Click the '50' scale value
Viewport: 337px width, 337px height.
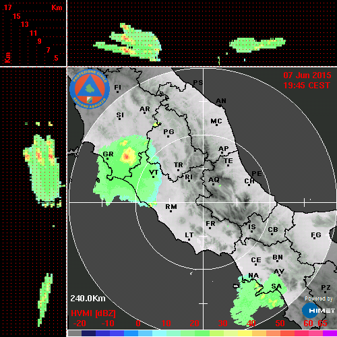280,324
